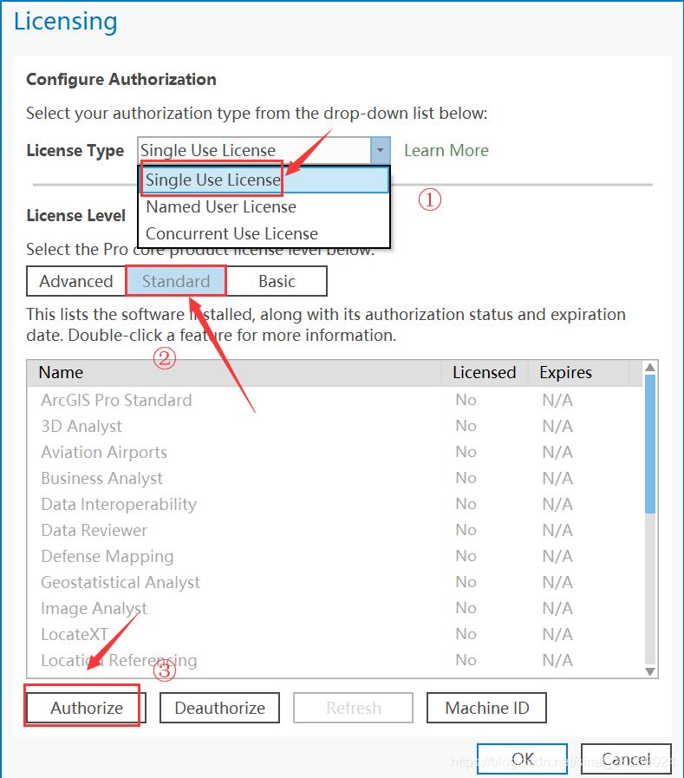Click the Licensed column header
This screenshot has height=778, width=684.
(485, 373)
